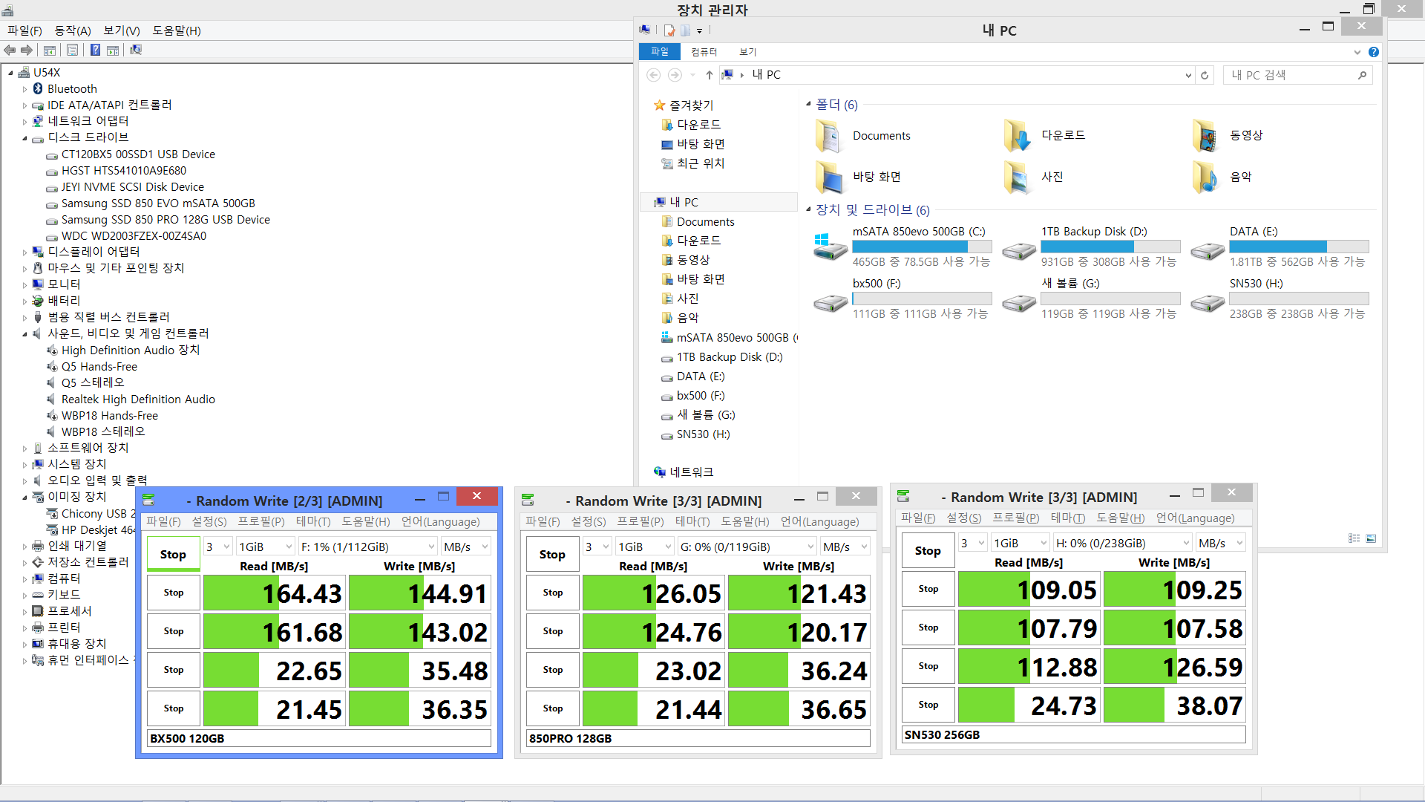Open the 동작(A) menu in Device Manager
Screen dimensions: 1425x802
pos(73,30)
